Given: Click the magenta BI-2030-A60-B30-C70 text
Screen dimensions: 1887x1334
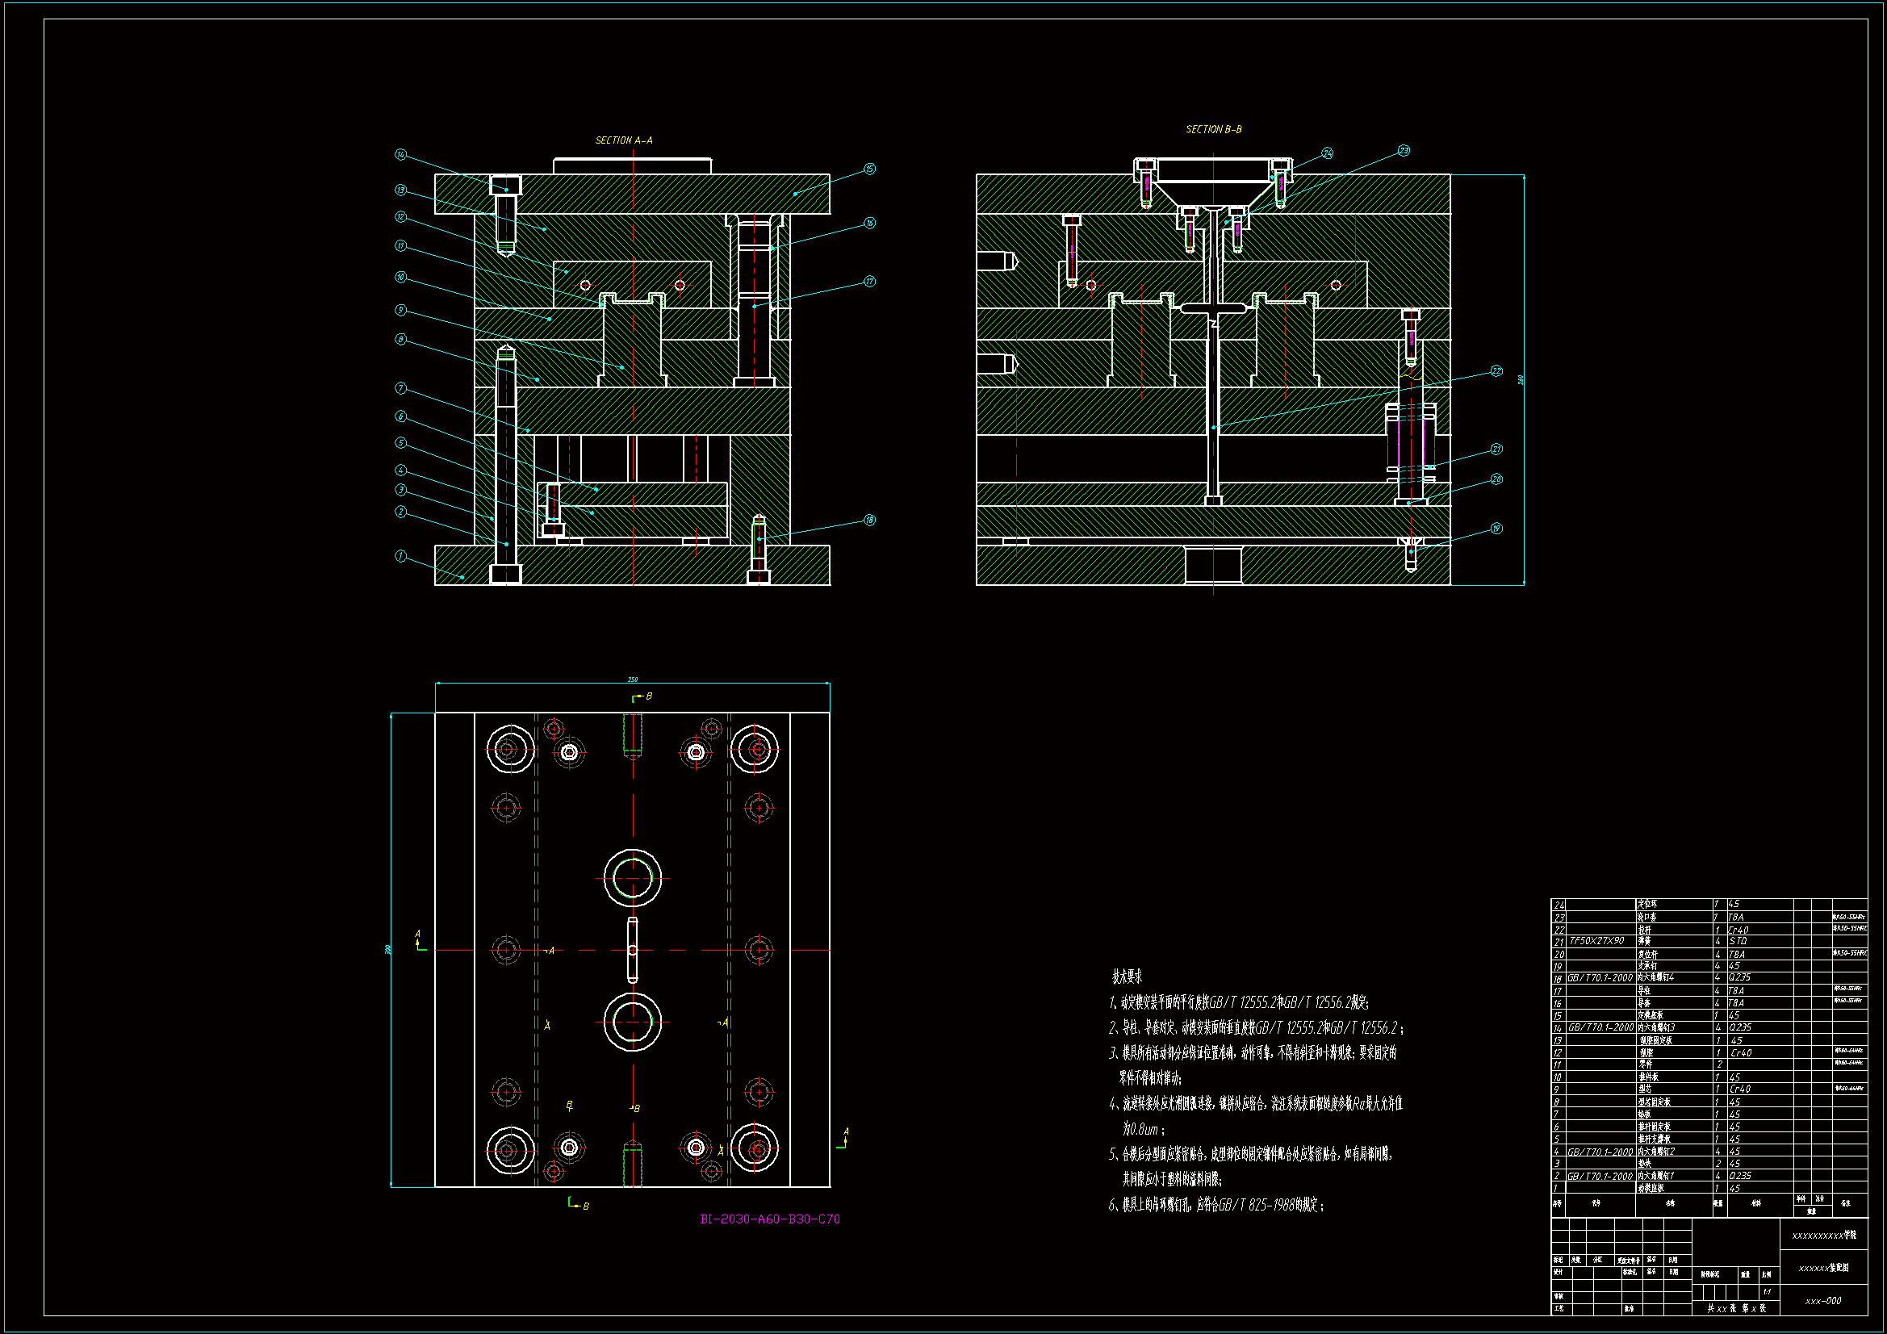Looking at the screenshot, I should tap(769, 1219).
